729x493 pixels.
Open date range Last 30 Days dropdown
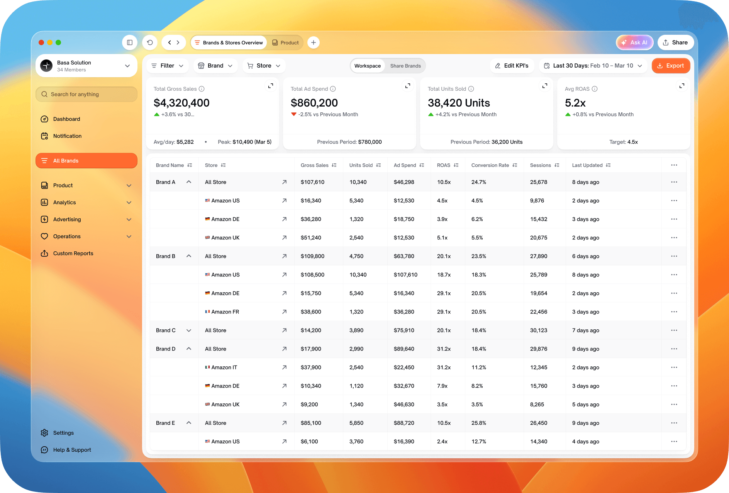coord(593,66)
